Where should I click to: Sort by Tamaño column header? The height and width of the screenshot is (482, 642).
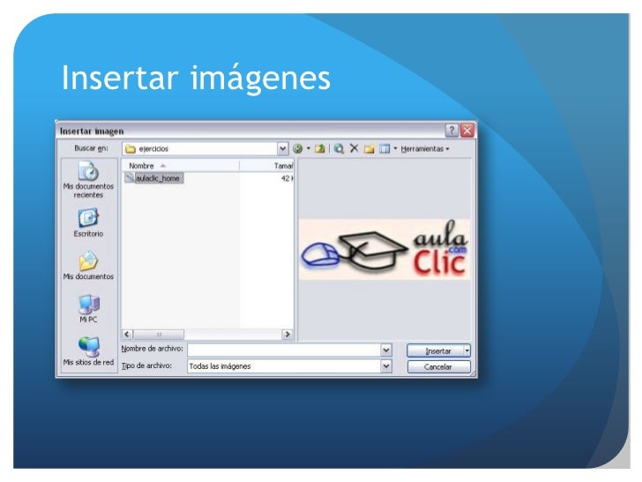point(266,166)
